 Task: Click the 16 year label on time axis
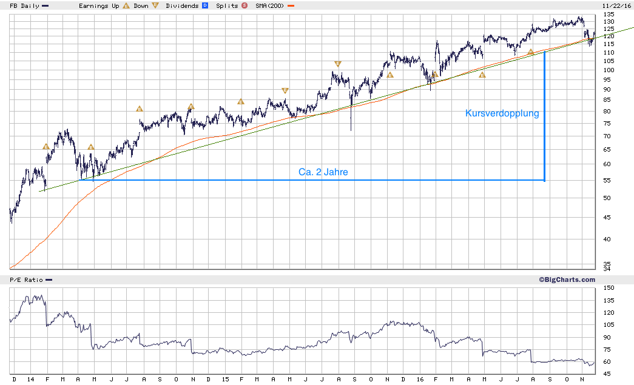(x=420, y=380)
